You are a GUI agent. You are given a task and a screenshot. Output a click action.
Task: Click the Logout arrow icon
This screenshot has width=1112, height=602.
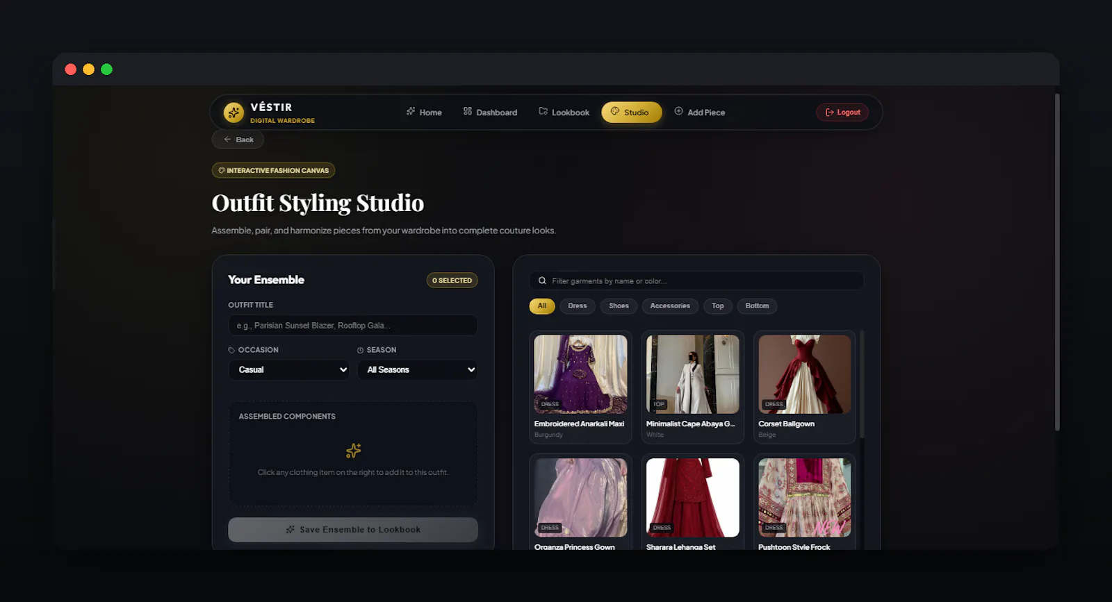tap(829, 112)
